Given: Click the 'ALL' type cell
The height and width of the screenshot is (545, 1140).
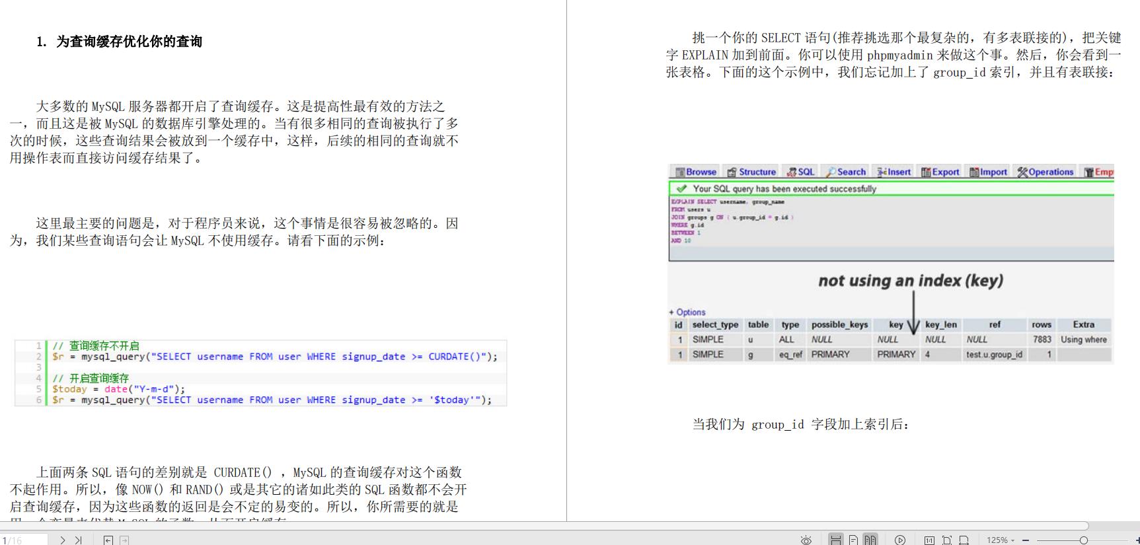Looking at the screenshot, I should coord(786,340).
